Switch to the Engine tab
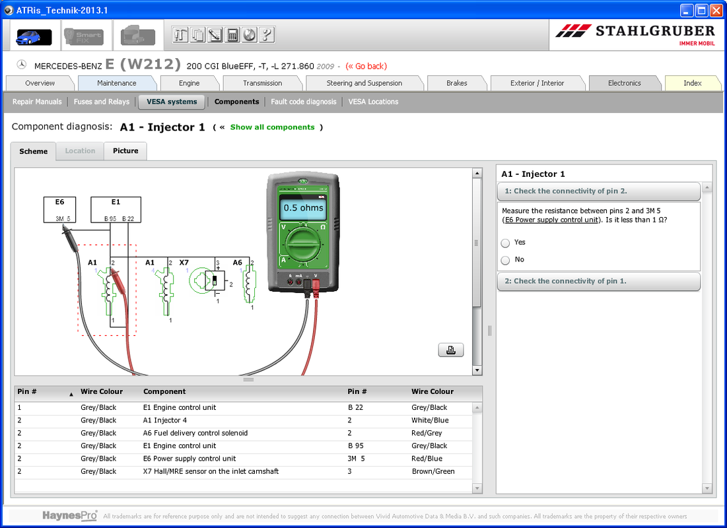 click(x=189, y=83)
